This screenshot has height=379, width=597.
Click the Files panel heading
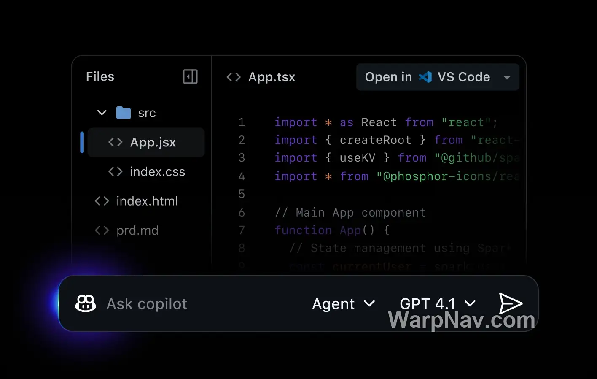(100, 76)
